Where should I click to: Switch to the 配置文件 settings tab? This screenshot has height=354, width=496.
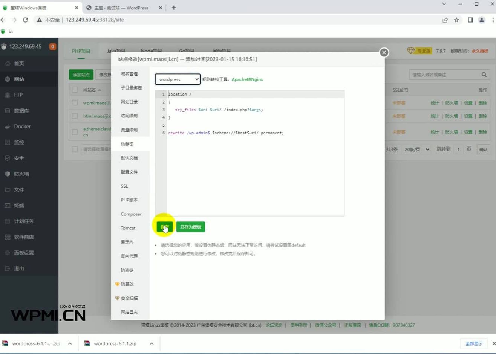[x=129, y=172]
